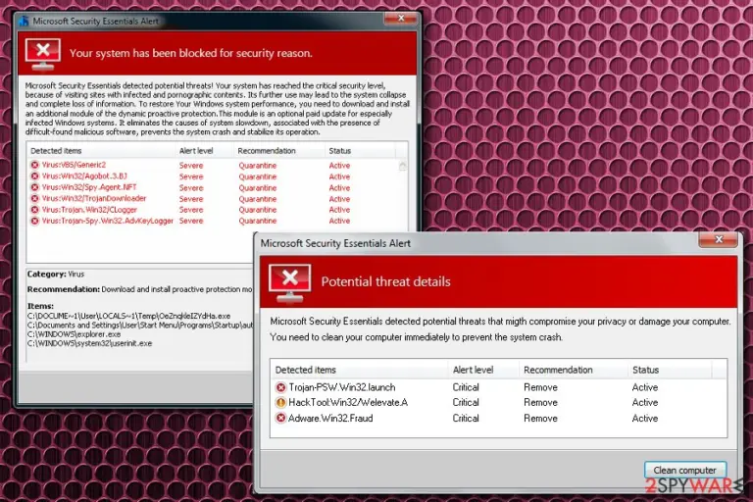
Task: Click red X icon beside Virus:Trojan.Win32/CLogger
Action: (34, 210)
